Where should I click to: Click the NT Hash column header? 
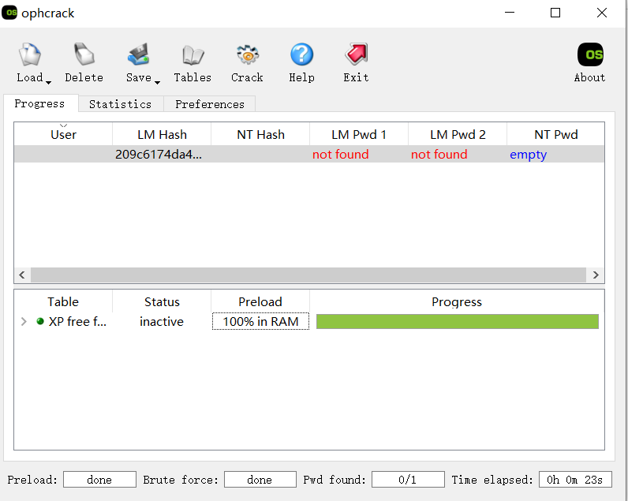[260, 135]
